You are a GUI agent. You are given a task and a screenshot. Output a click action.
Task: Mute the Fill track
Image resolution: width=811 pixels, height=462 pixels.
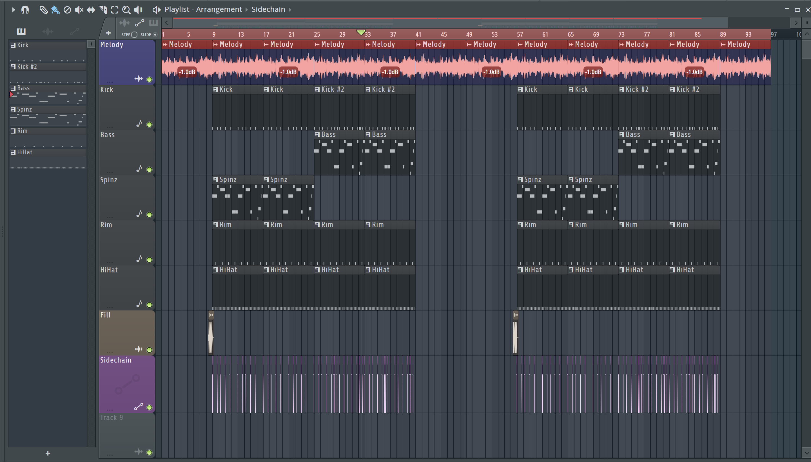(x=149, y=350)
